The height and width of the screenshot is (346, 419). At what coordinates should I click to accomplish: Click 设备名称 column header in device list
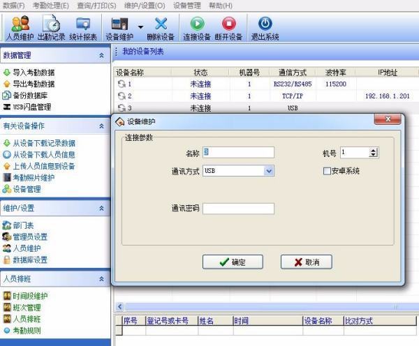(143, 73)
